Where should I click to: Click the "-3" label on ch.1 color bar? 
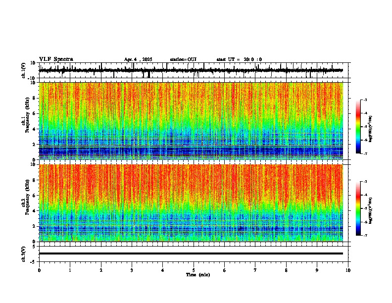(365, 100)
